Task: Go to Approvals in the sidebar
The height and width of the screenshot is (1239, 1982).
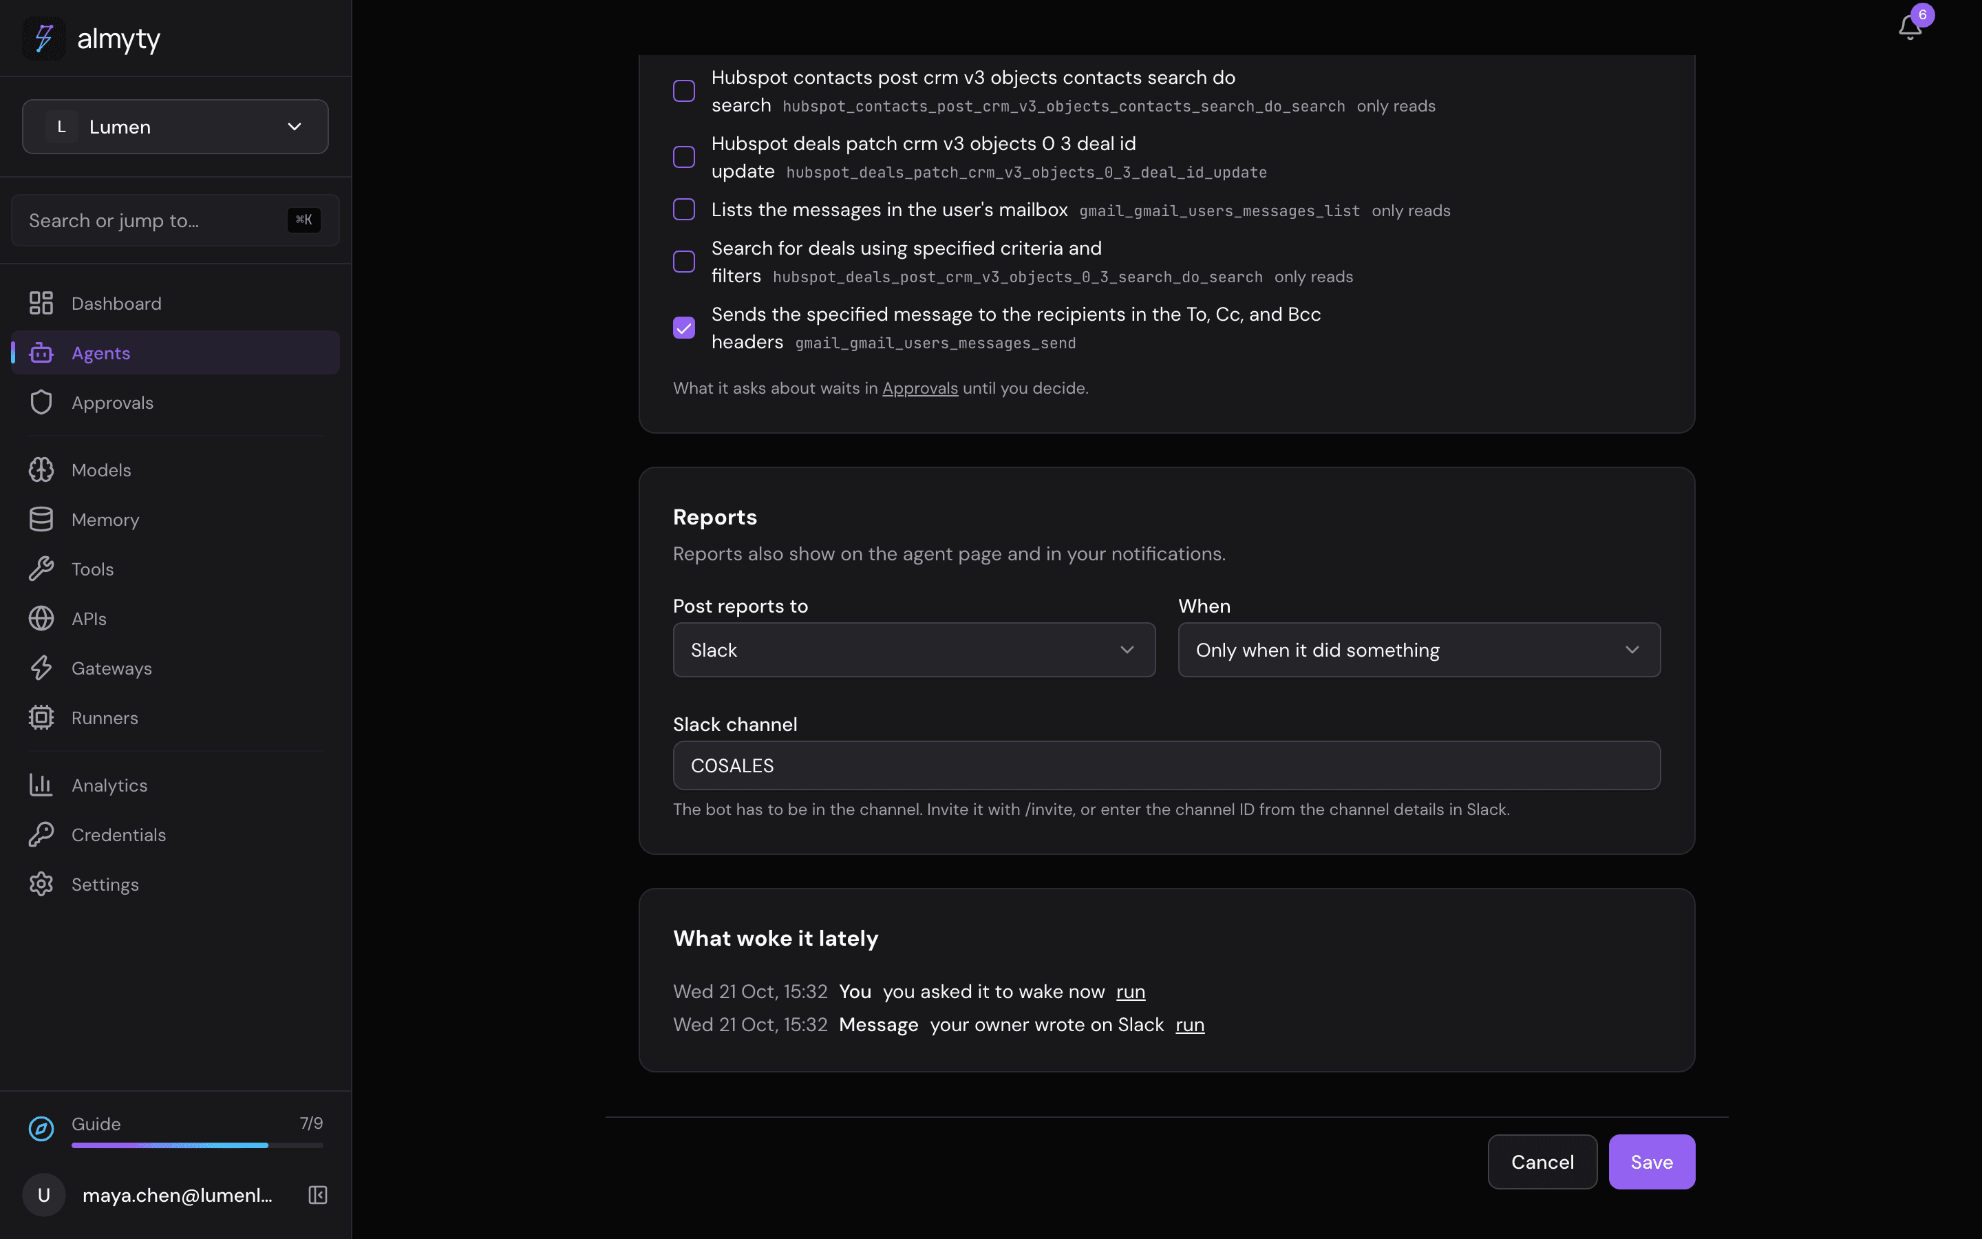Action: (175, 403)
